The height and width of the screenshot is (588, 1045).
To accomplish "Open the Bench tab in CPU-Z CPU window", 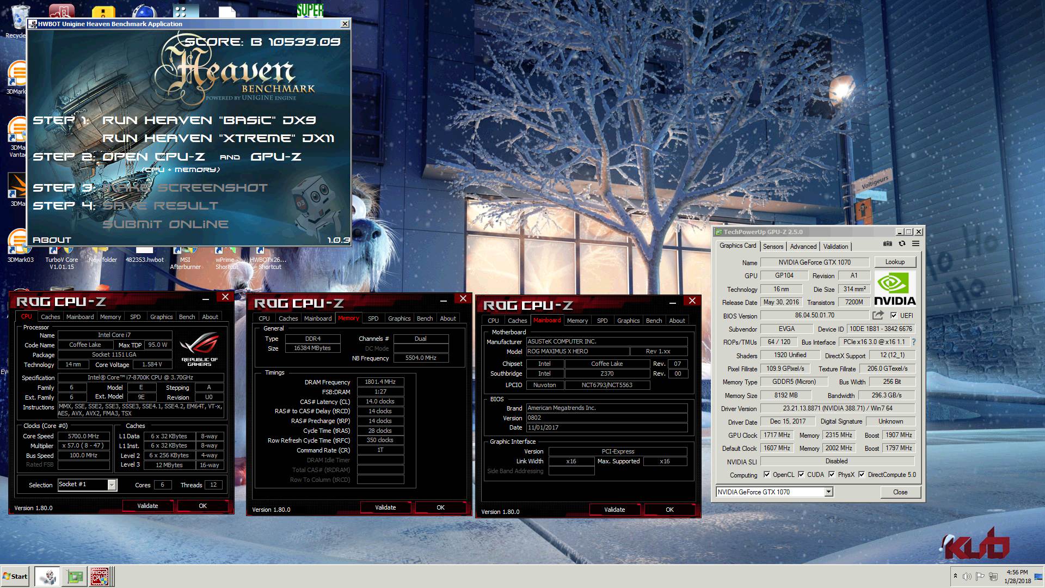I will (187, 317).
